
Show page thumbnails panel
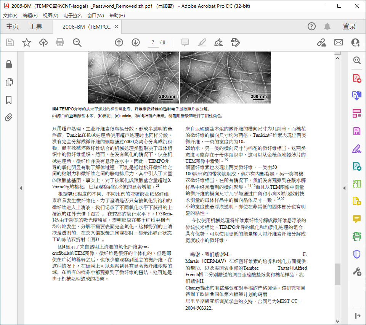(x=9, y=82)
